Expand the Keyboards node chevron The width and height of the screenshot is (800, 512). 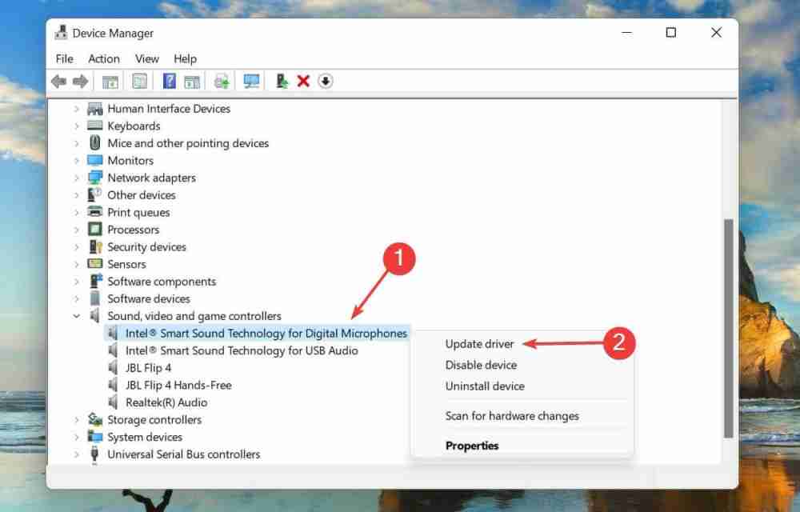tap(77, 126)
